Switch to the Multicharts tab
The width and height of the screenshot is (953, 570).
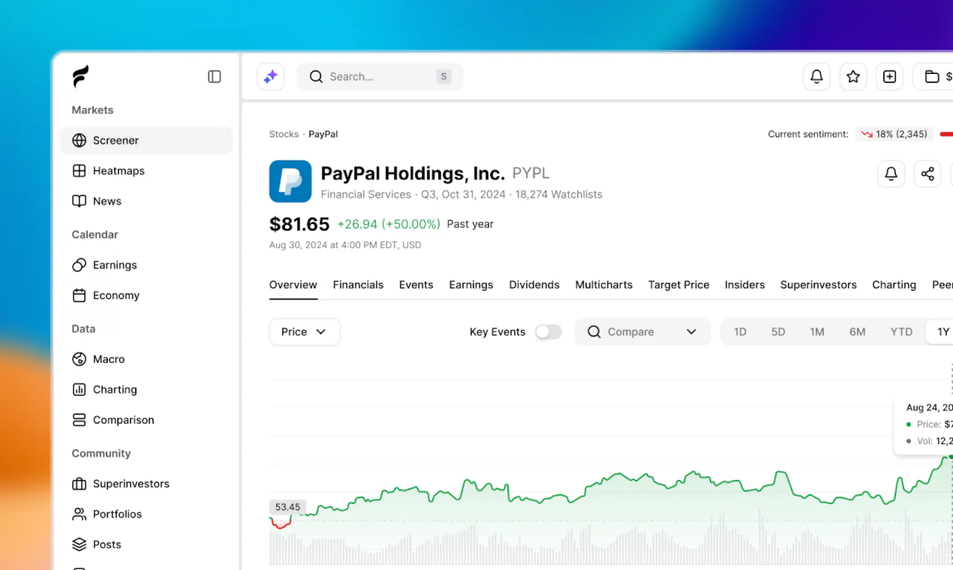click(x=604, y=285)
